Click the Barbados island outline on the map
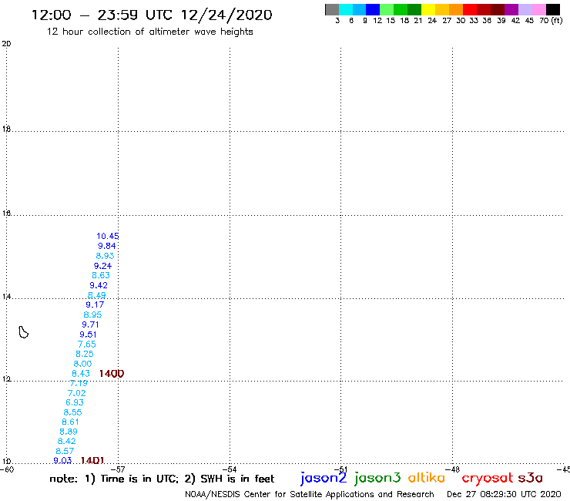570x501 pixels. click(x=24, y=332)
